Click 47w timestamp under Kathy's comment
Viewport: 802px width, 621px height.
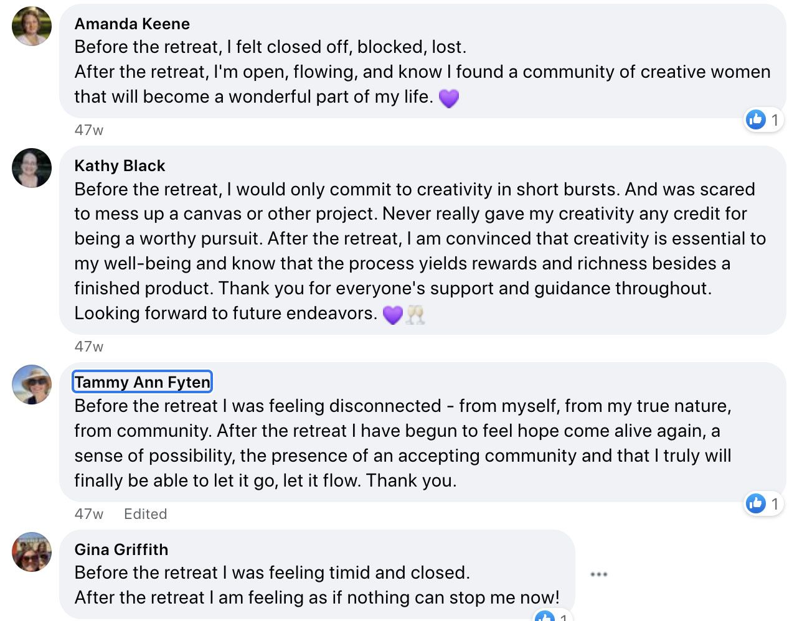(x=89, y=347)
